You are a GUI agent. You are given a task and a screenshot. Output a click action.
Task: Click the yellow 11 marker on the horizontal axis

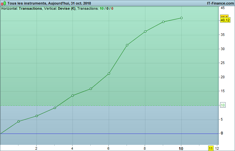coord(211,148)
